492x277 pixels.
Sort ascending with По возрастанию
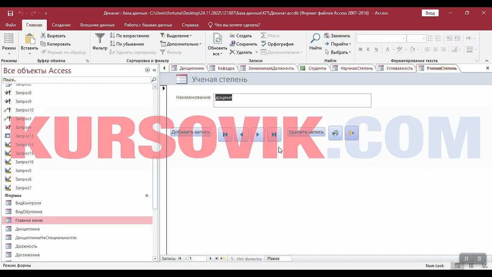pos(130,36)
